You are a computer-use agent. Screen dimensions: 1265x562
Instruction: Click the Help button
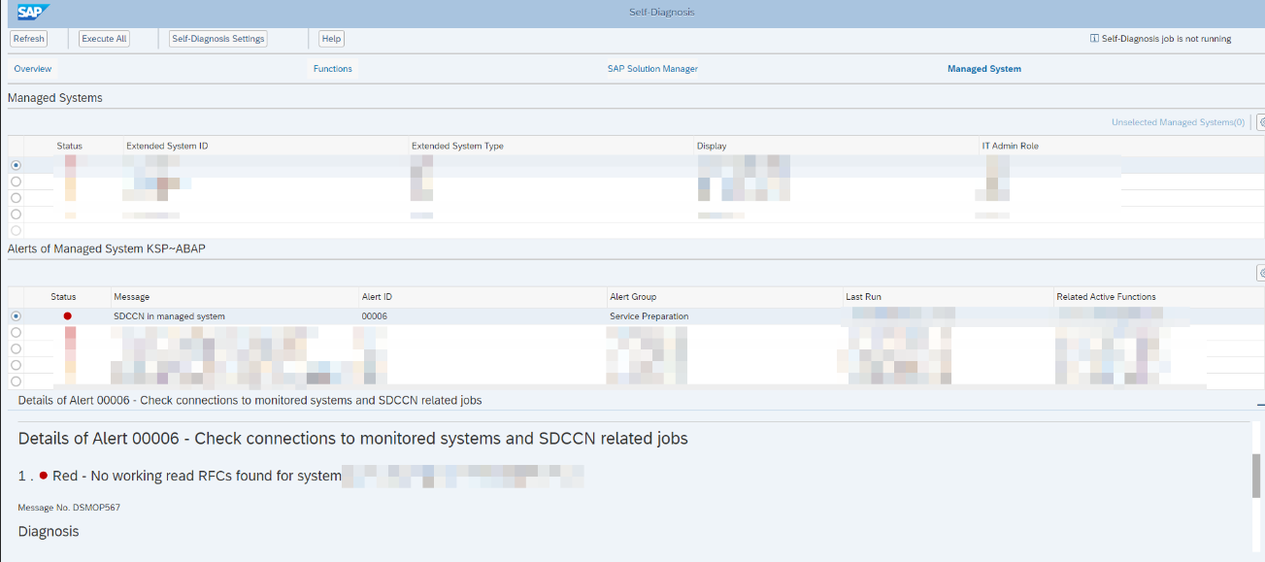pyautogui.click(x=332, y=39)
